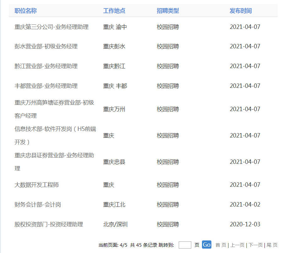The width and height of the screenshot is (283, 253).
Task: Open the 彭水营业部-初级业务经理 position
Action: click(46, 46)
